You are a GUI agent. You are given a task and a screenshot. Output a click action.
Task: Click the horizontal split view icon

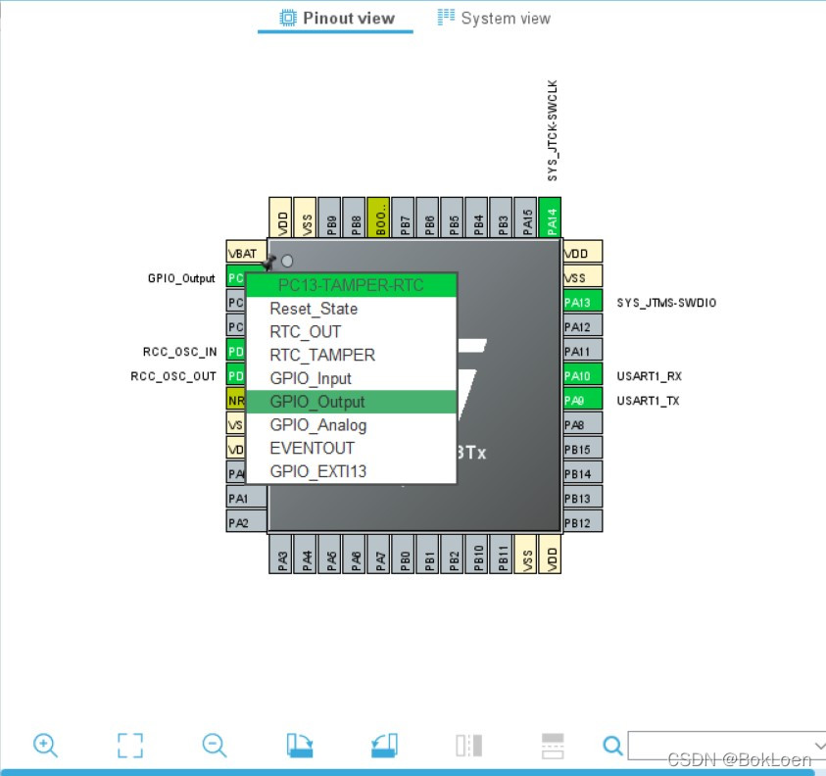(x=553, y=746)
